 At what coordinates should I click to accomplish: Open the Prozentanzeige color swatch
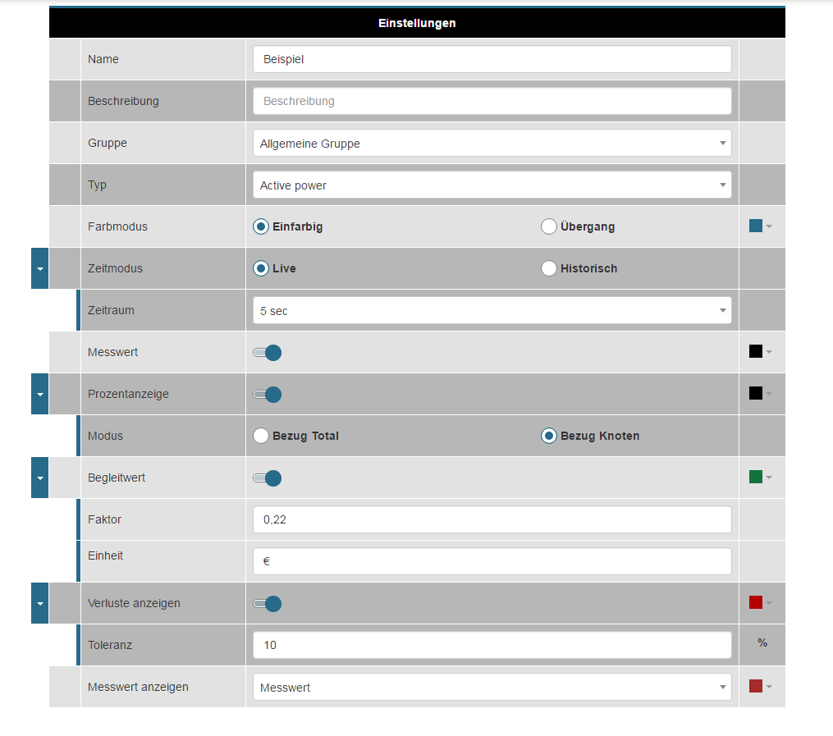pyautogui.click(x=761, y=394)
